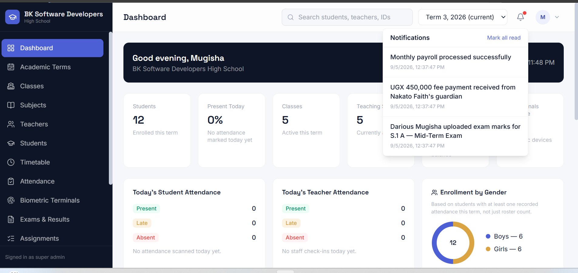Click the Present Today 0% card
578x273 pixels.
[232, 130]
